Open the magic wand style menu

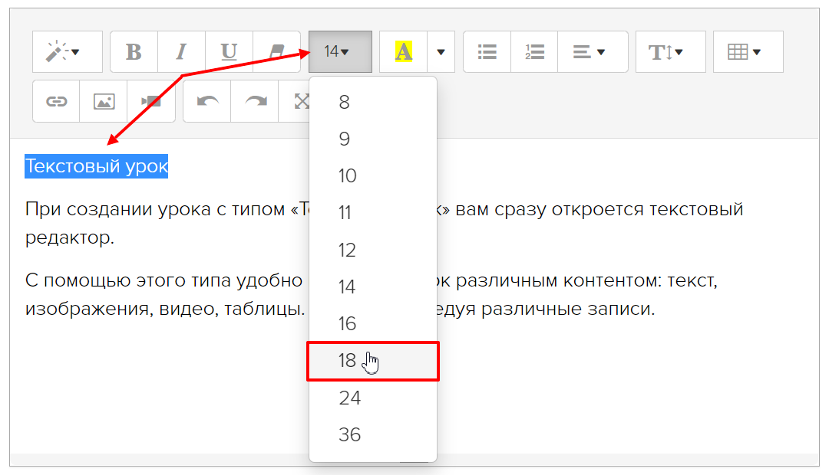pos(67,52)
